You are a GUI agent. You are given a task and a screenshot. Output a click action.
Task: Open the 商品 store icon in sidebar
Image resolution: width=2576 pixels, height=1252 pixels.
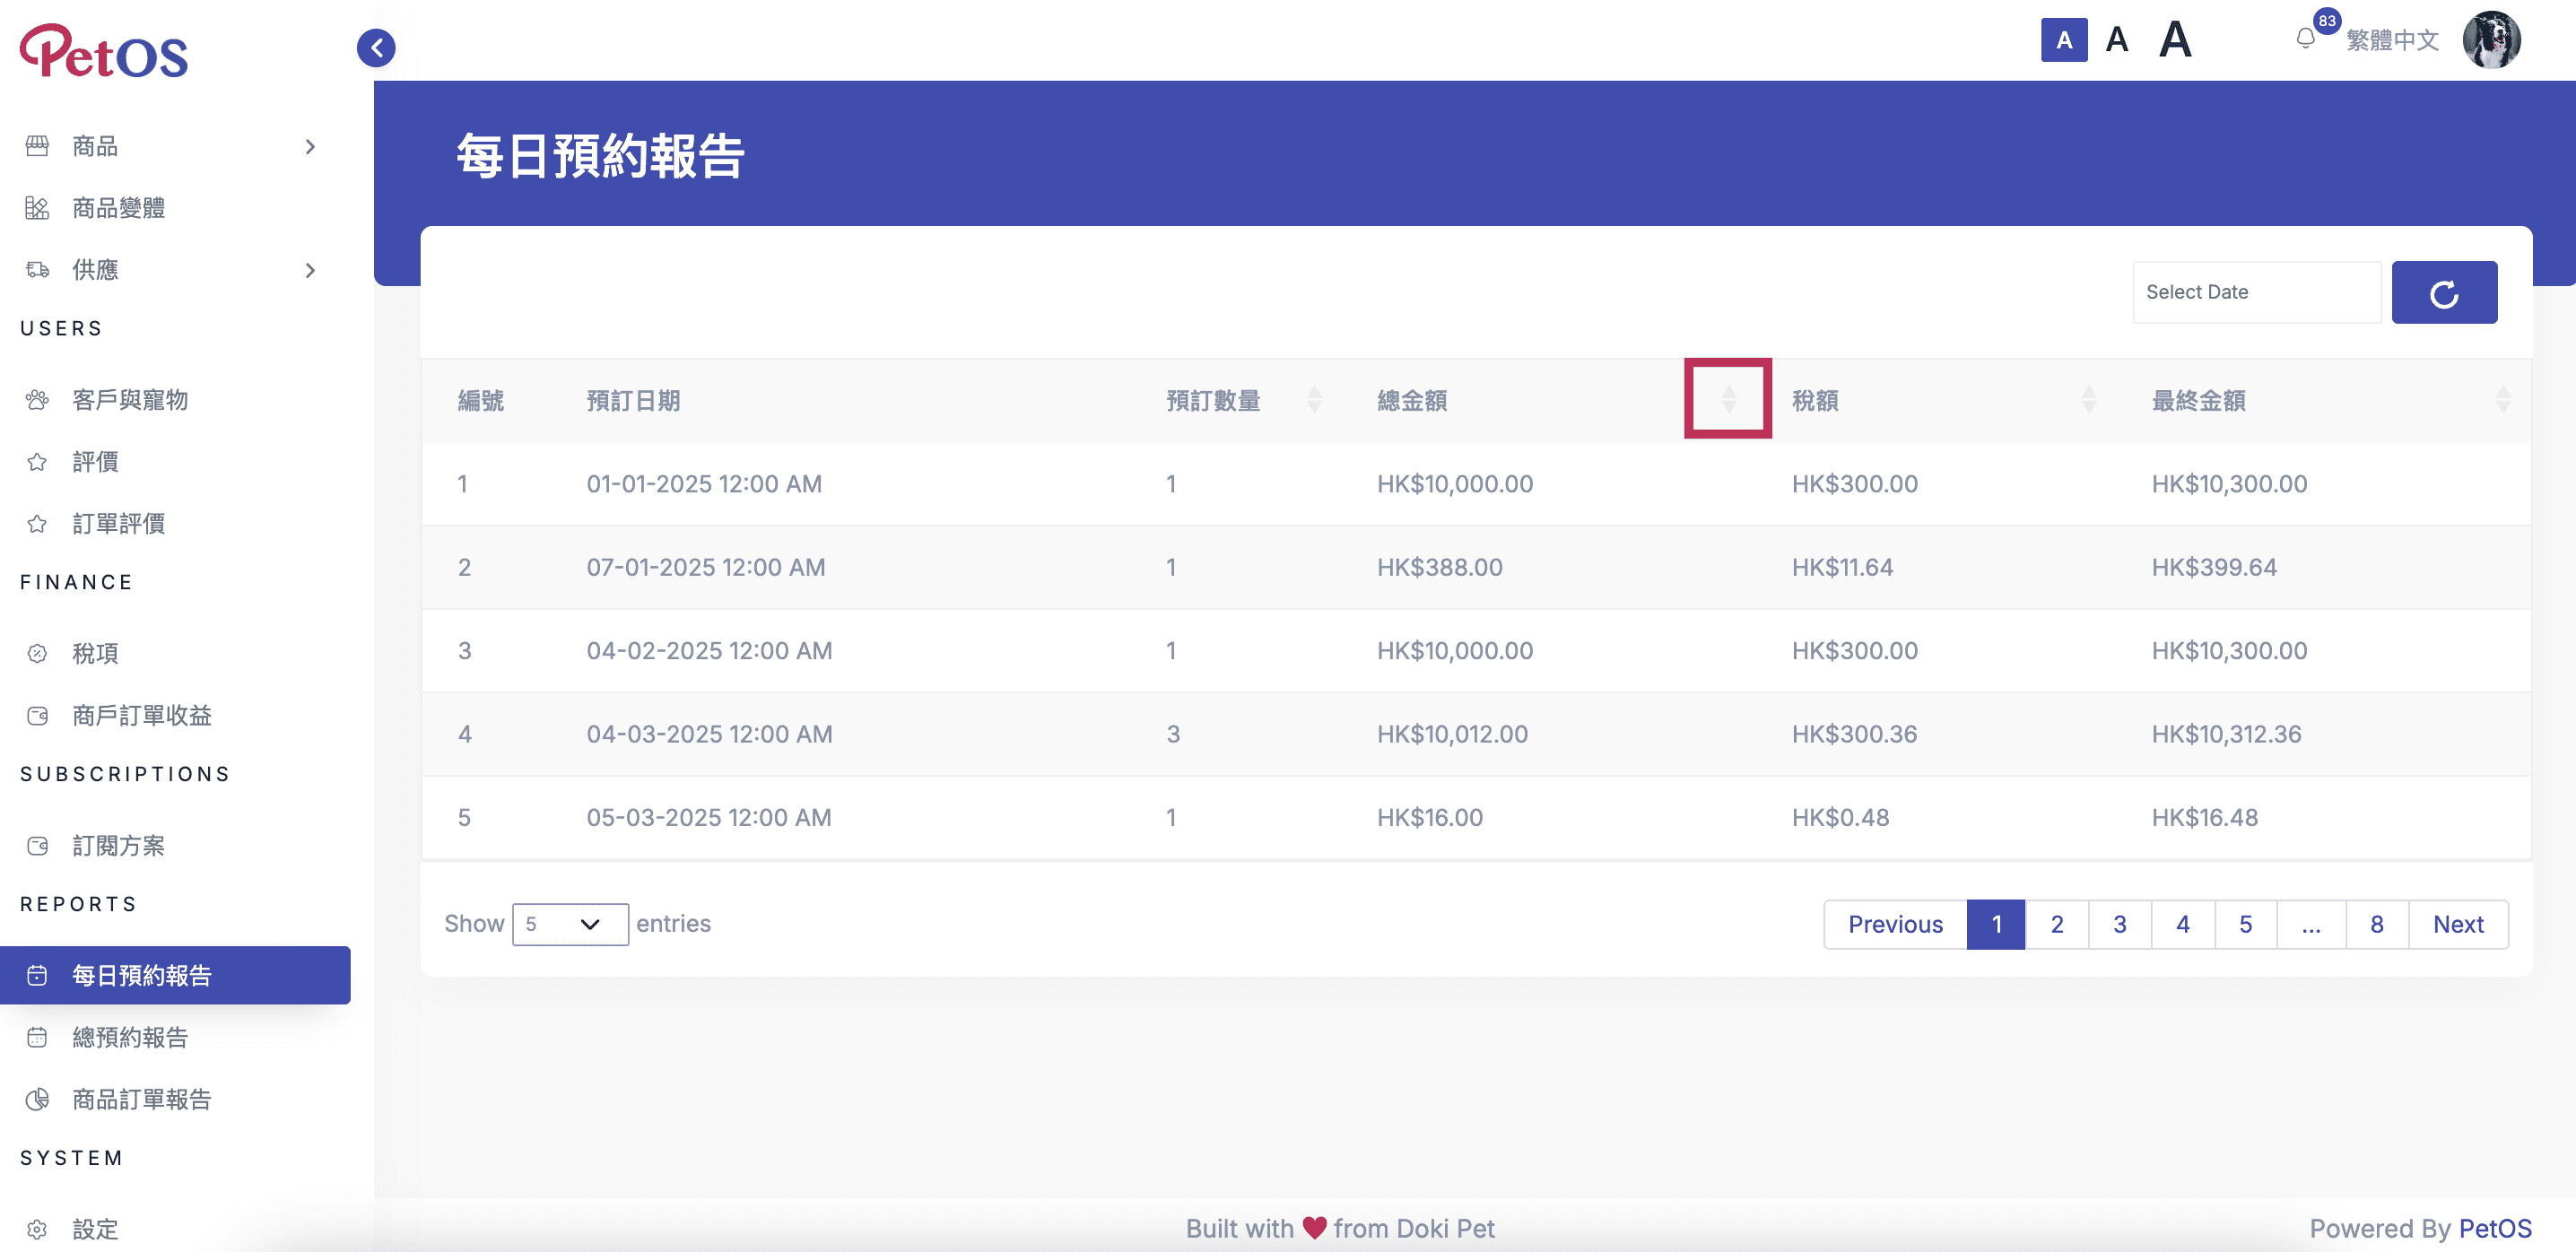[x=37, y=146]
